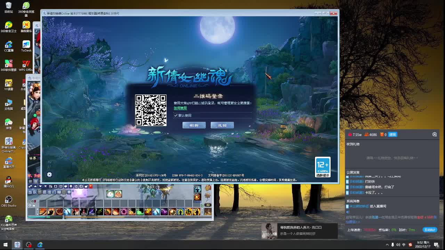
Task: Click the 也要领>> link in system message
Action: [353, 222]
